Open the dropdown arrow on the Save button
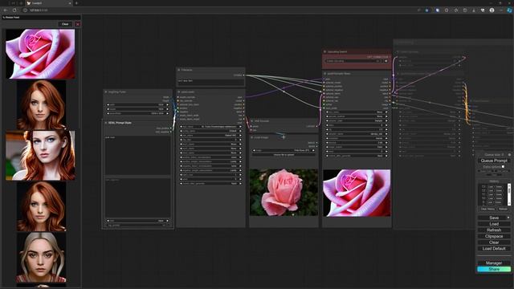This screenshot has width=514, height=289. pyautogui.click(x=508, y=218)
